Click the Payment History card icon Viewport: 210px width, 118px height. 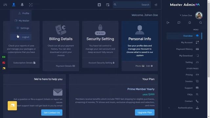[x=197, y=49]
